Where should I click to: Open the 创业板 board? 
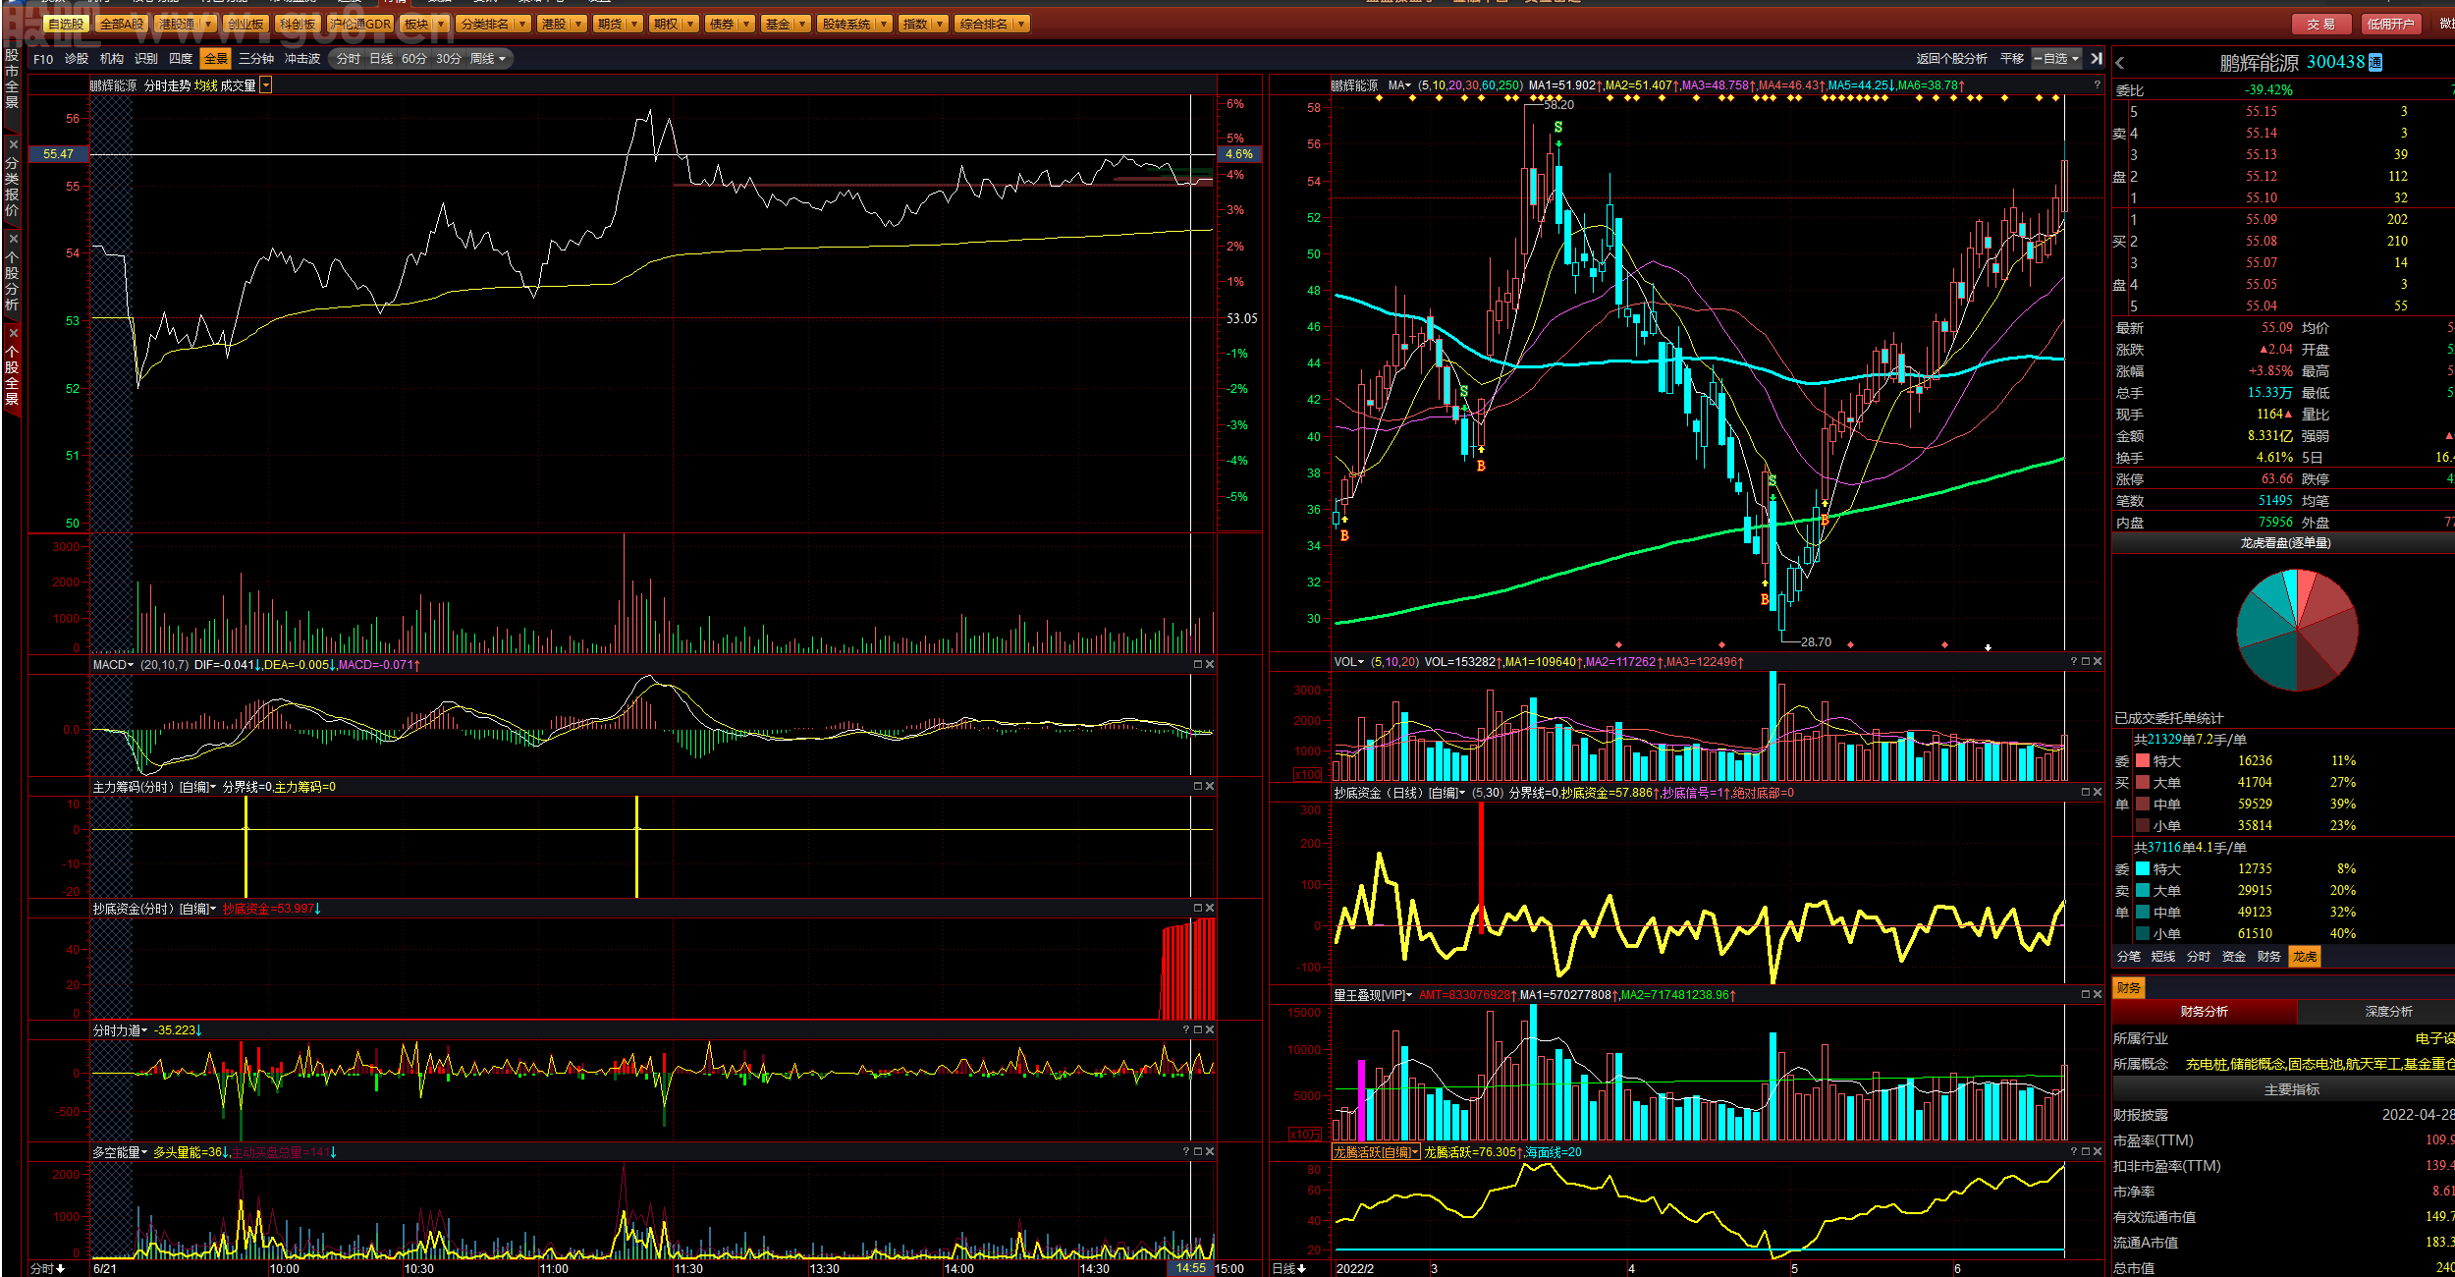[245, 24]
